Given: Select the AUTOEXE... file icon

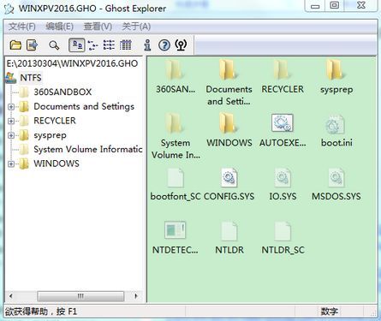Looking at the screenshot, I should click(x=283, y=123).
